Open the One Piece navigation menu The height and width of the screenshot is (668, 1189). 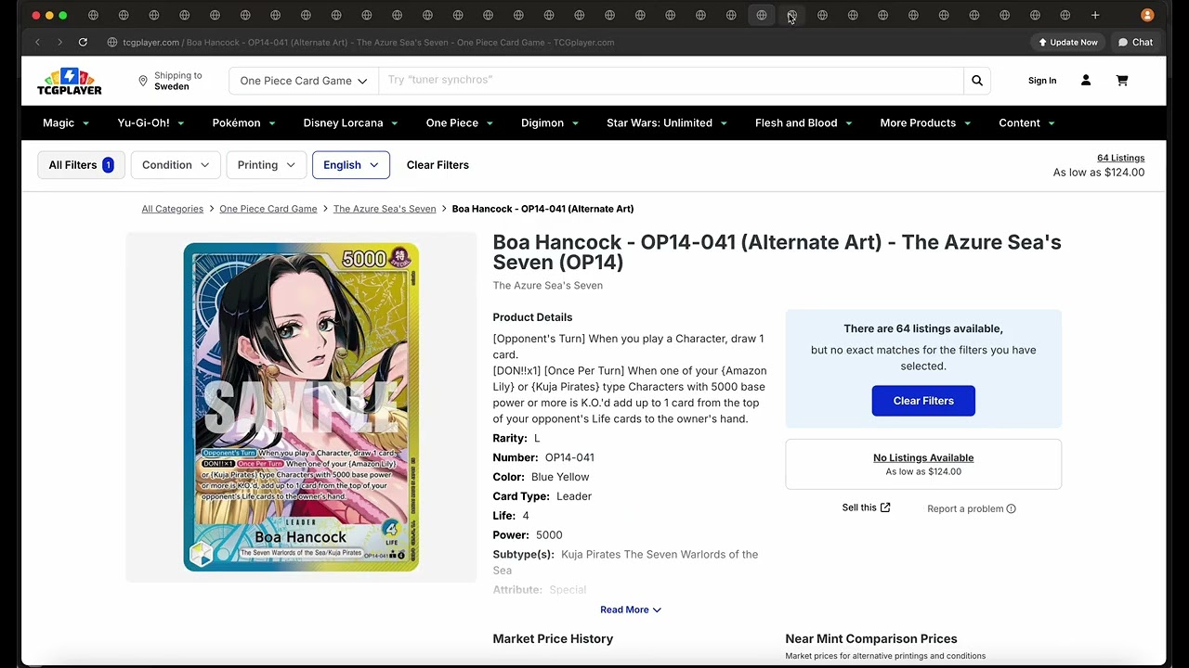(460, 122)
